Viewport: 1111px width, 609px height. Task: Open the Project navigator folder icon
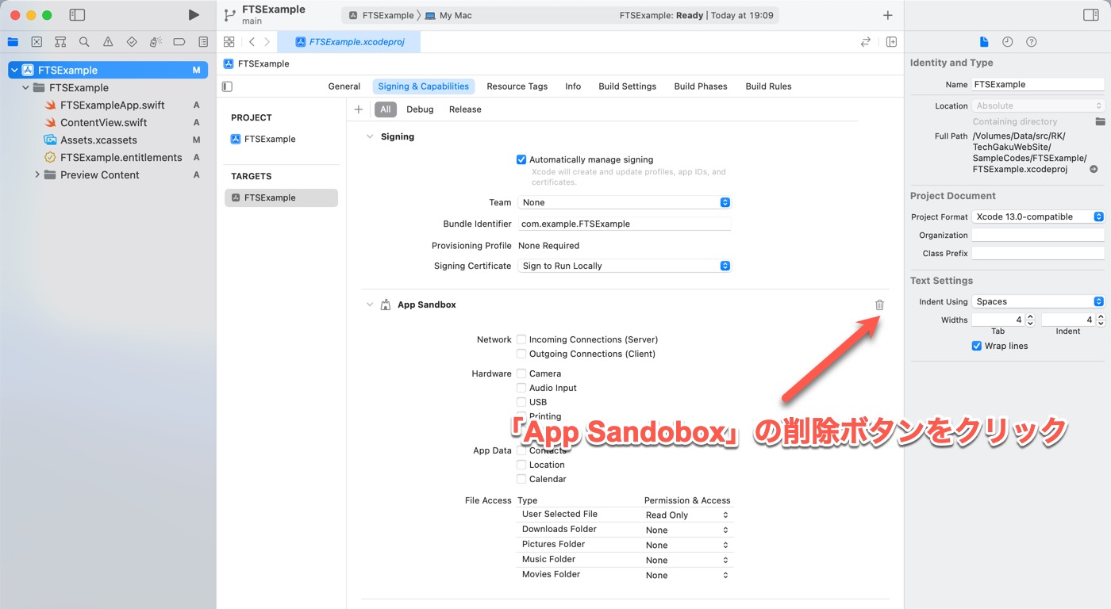click(13, 42)
